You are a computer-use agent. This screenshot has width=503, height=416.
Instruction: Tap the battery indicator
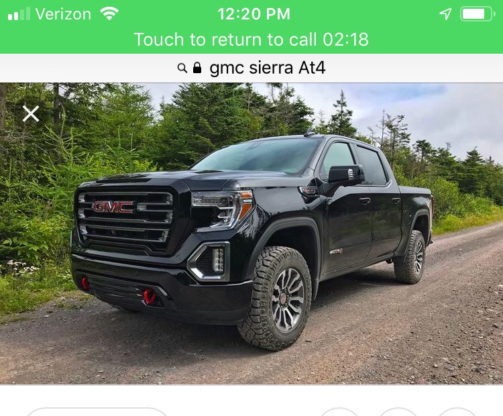click(x=476, y=14)
